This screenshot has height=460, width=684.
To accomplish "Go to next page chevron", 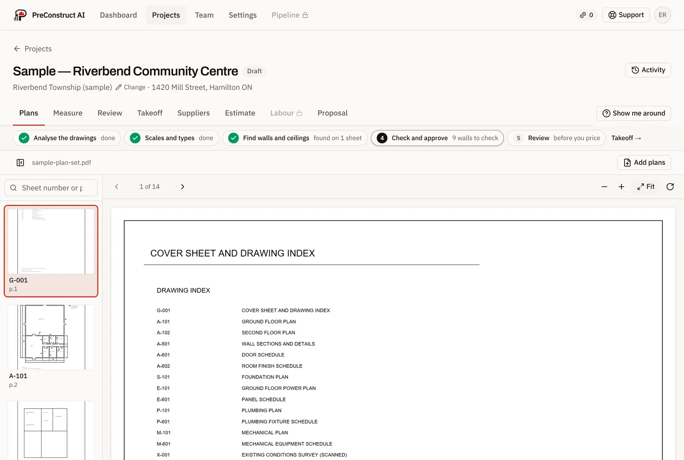I will click(x=183, y=187).
